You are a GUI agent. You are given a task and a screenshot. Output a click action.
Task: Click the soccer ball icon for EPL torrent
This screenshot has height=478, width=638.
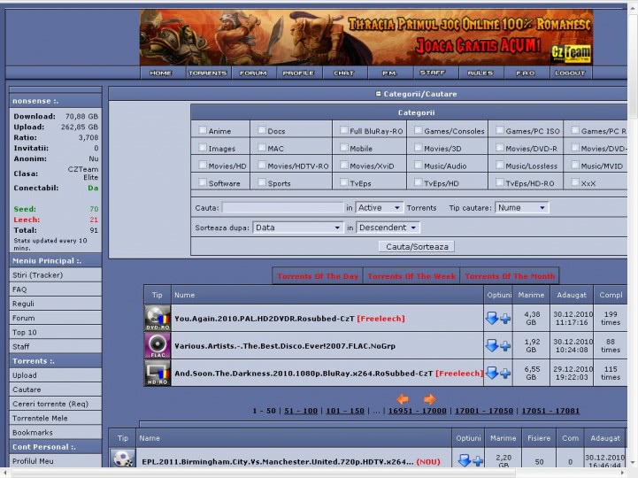(123, 459)
